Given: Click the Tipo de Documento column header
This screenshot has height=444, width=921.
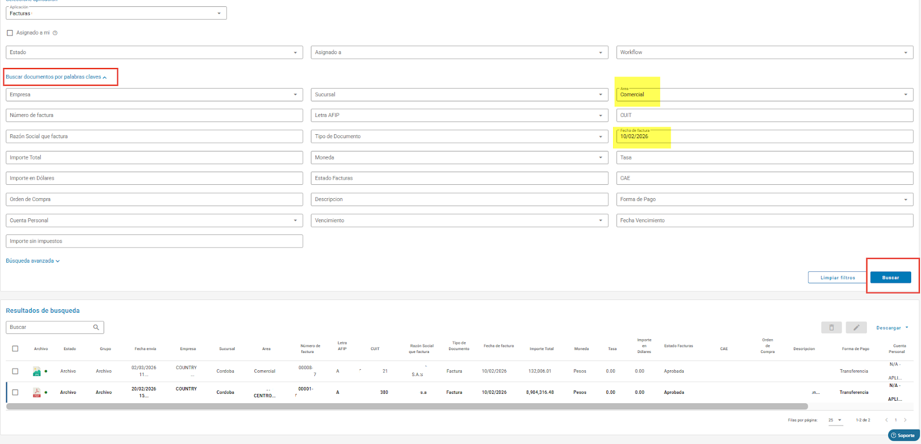Looking at the screenshot, I should (459, 346).
